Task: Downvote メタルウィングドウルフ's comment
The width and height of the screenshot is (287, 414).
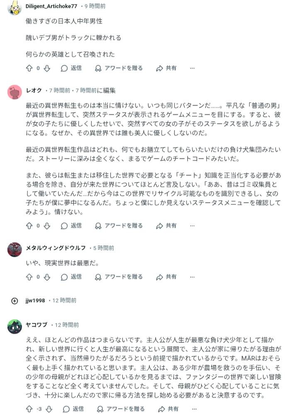Action: click(47, 277)
